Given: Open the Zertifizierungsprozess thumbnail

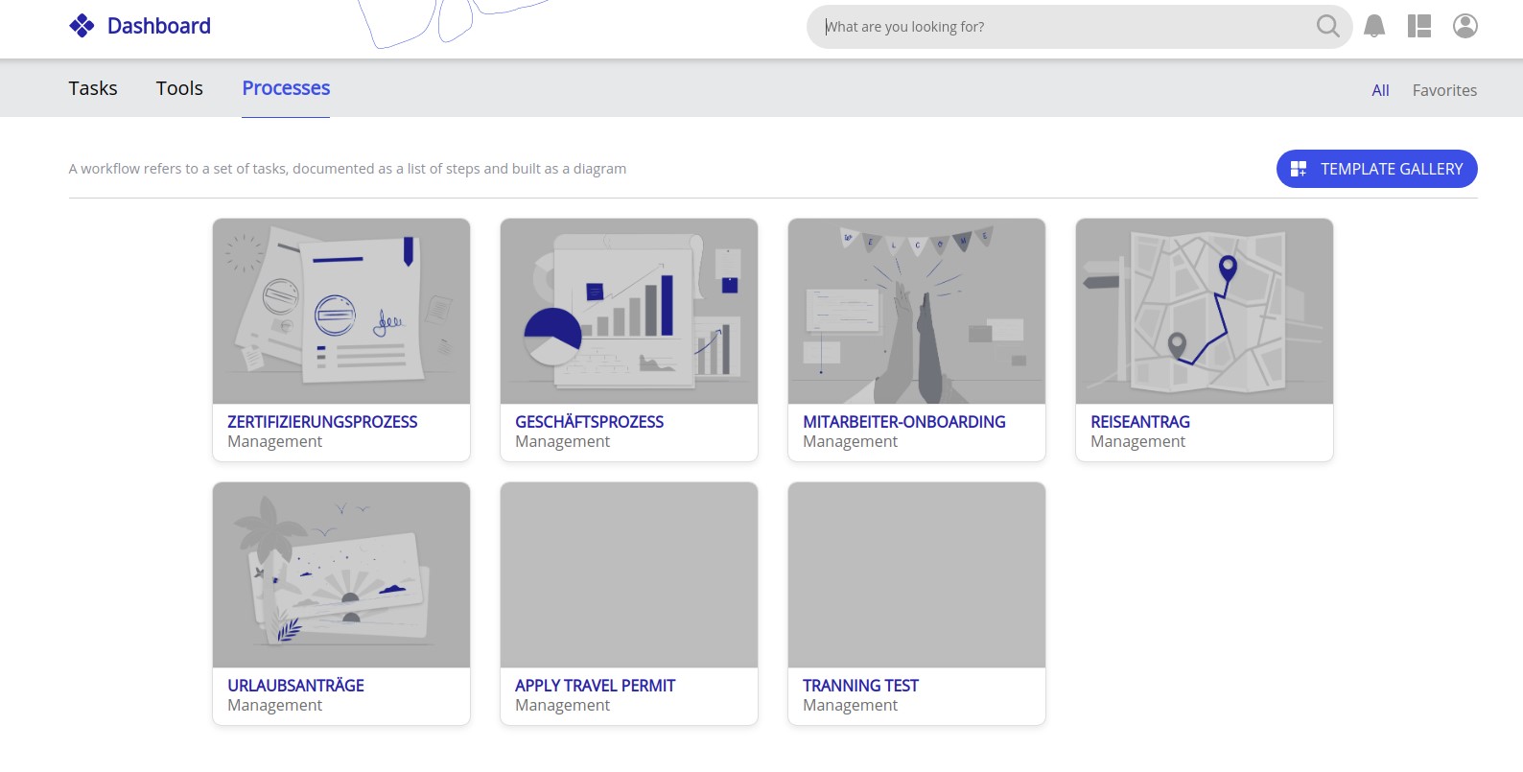Looking at the screenshot, I should [341, 311].
